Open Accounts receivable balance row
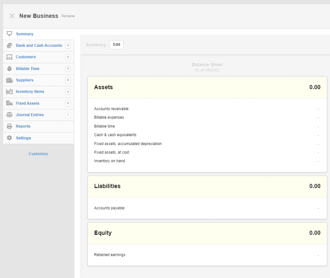The width and height of the screenshot is (330, 278). pyautogui.click(x=207, y=109)
